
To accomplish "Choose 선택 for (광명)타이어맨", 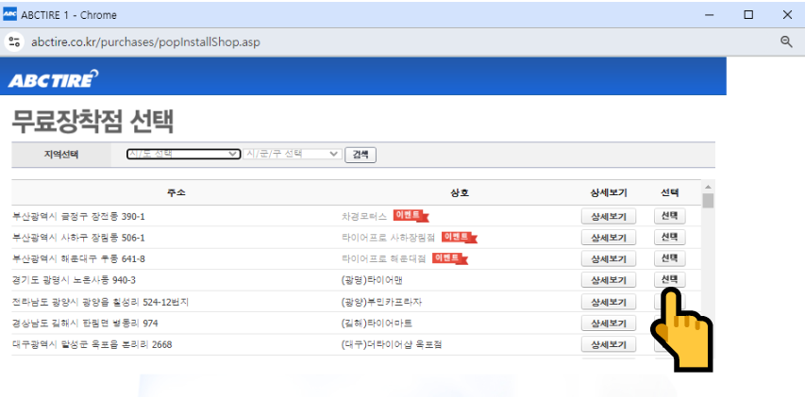I will (669, 279).
